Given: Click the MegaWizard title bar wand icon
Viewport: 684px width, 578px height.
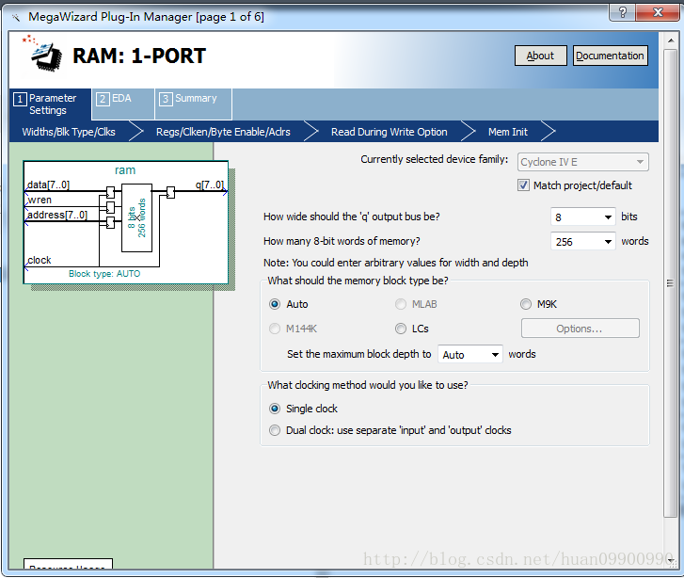Looking at the screenshot, I should [x=16, y=17].
